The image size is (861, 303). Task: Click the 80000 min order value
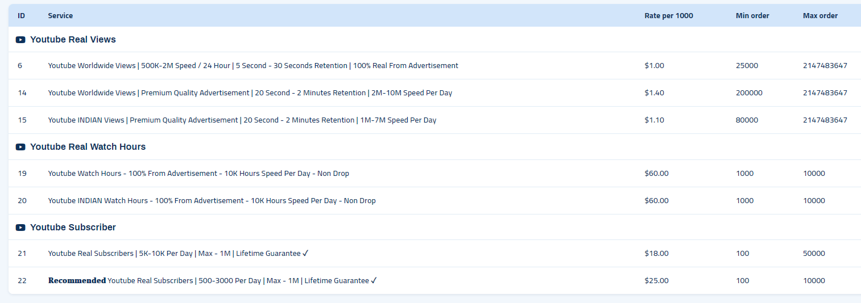[747, 120]
